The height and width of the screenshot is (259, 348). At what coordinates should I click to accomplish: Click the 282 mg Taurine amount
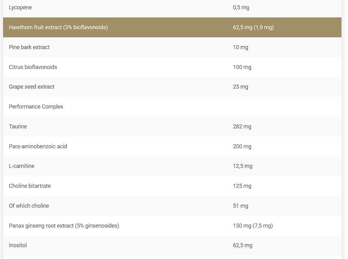click(242, 127)
